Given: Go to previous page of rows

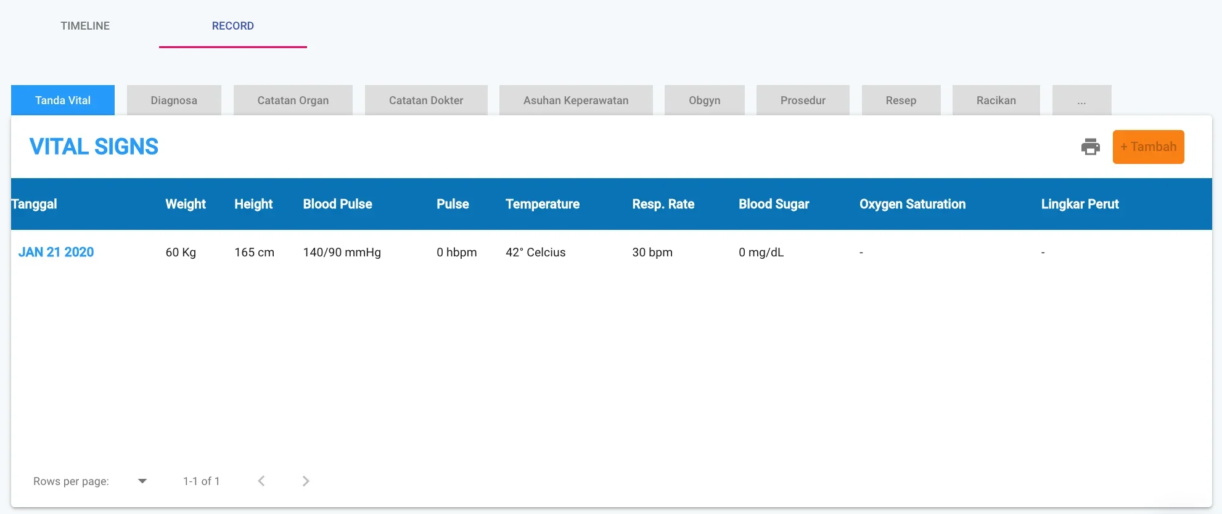Looking at the screenshot, I should tap(261, 481).
